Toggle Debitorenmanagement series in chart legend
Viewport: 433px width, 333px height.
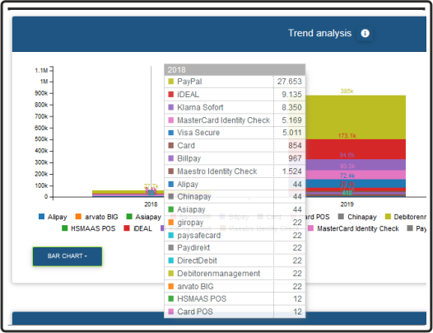point(406,217)
